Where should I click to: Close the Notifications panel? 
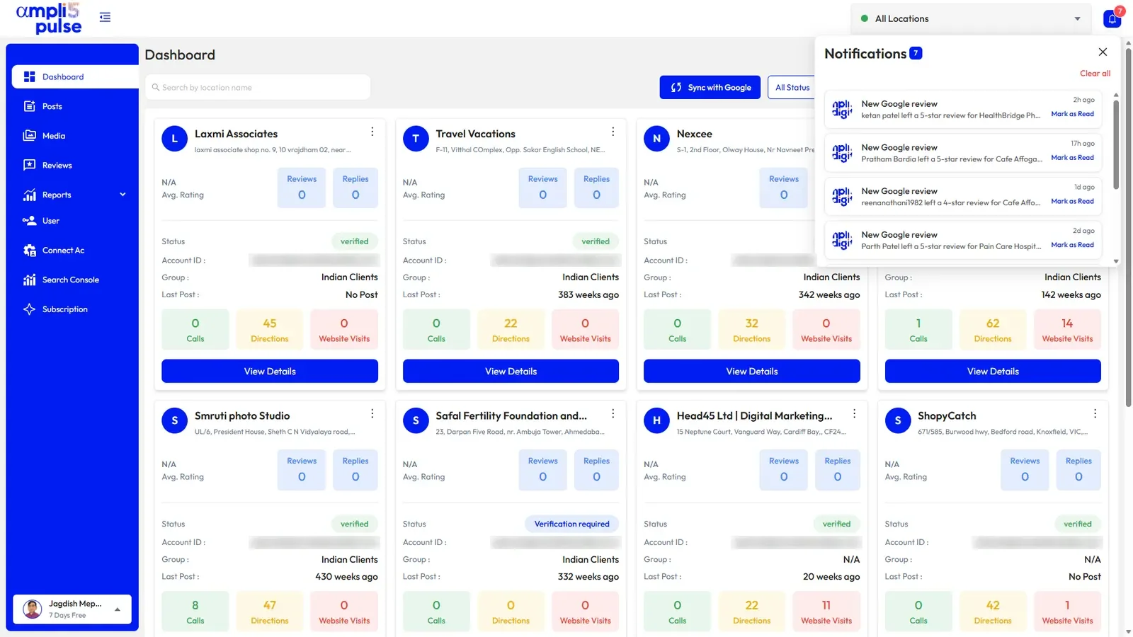[1103, 52]
